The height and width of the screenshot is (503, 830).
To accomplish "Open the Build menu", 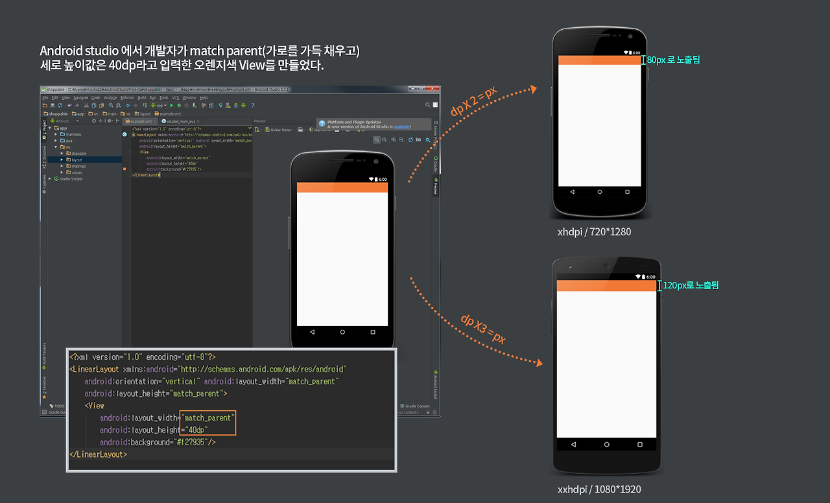I will [142, 97].
